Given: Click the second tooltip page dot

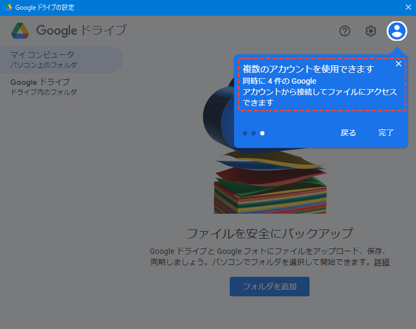Looking at the screenshot, I should pos(254,133).
